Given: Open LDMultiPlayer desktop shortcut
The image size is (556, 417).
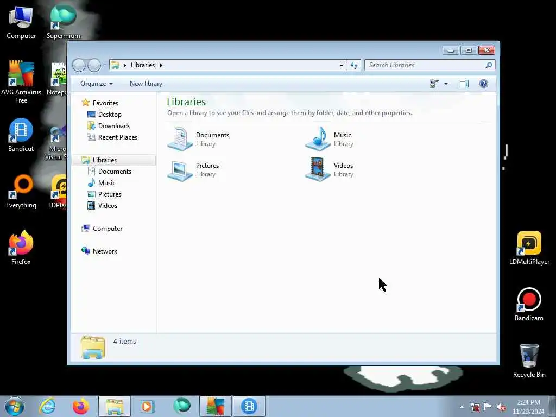Looking at the screenshot, I should click(529, 248).
